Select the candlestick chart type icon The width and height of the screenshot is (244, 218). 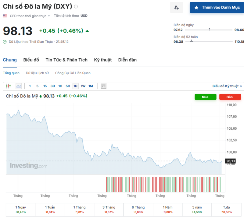coord(8,86)
